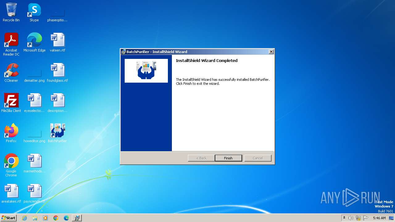Image resolution: width=395 pixels, height=222 pixels.
Task: Open the Windows Start menu
Action: 8,218
